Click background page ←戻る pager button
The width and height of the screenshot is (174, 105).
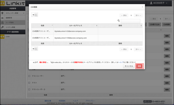[153, 19]
